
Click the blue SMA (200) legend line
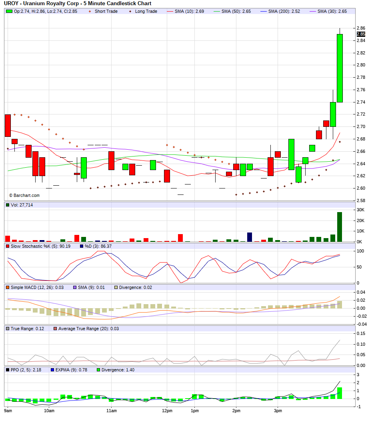264,11
